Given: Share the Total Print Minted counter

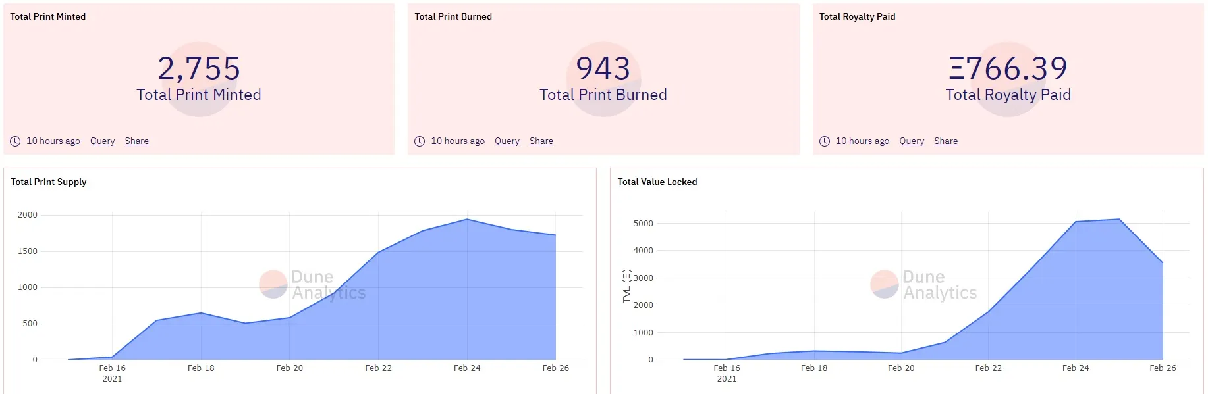Looking at the screenshot, I should [x=136, y=141].
